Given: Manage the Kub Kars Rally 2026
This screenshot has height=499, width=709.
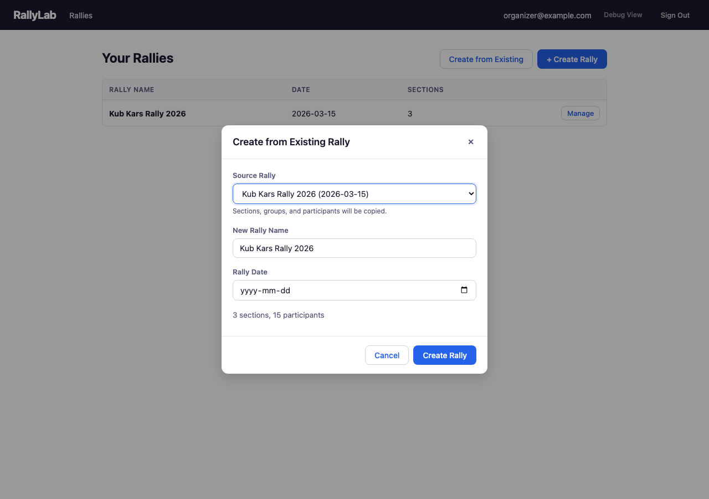Looking at the screenshot, I should (580, 113).
